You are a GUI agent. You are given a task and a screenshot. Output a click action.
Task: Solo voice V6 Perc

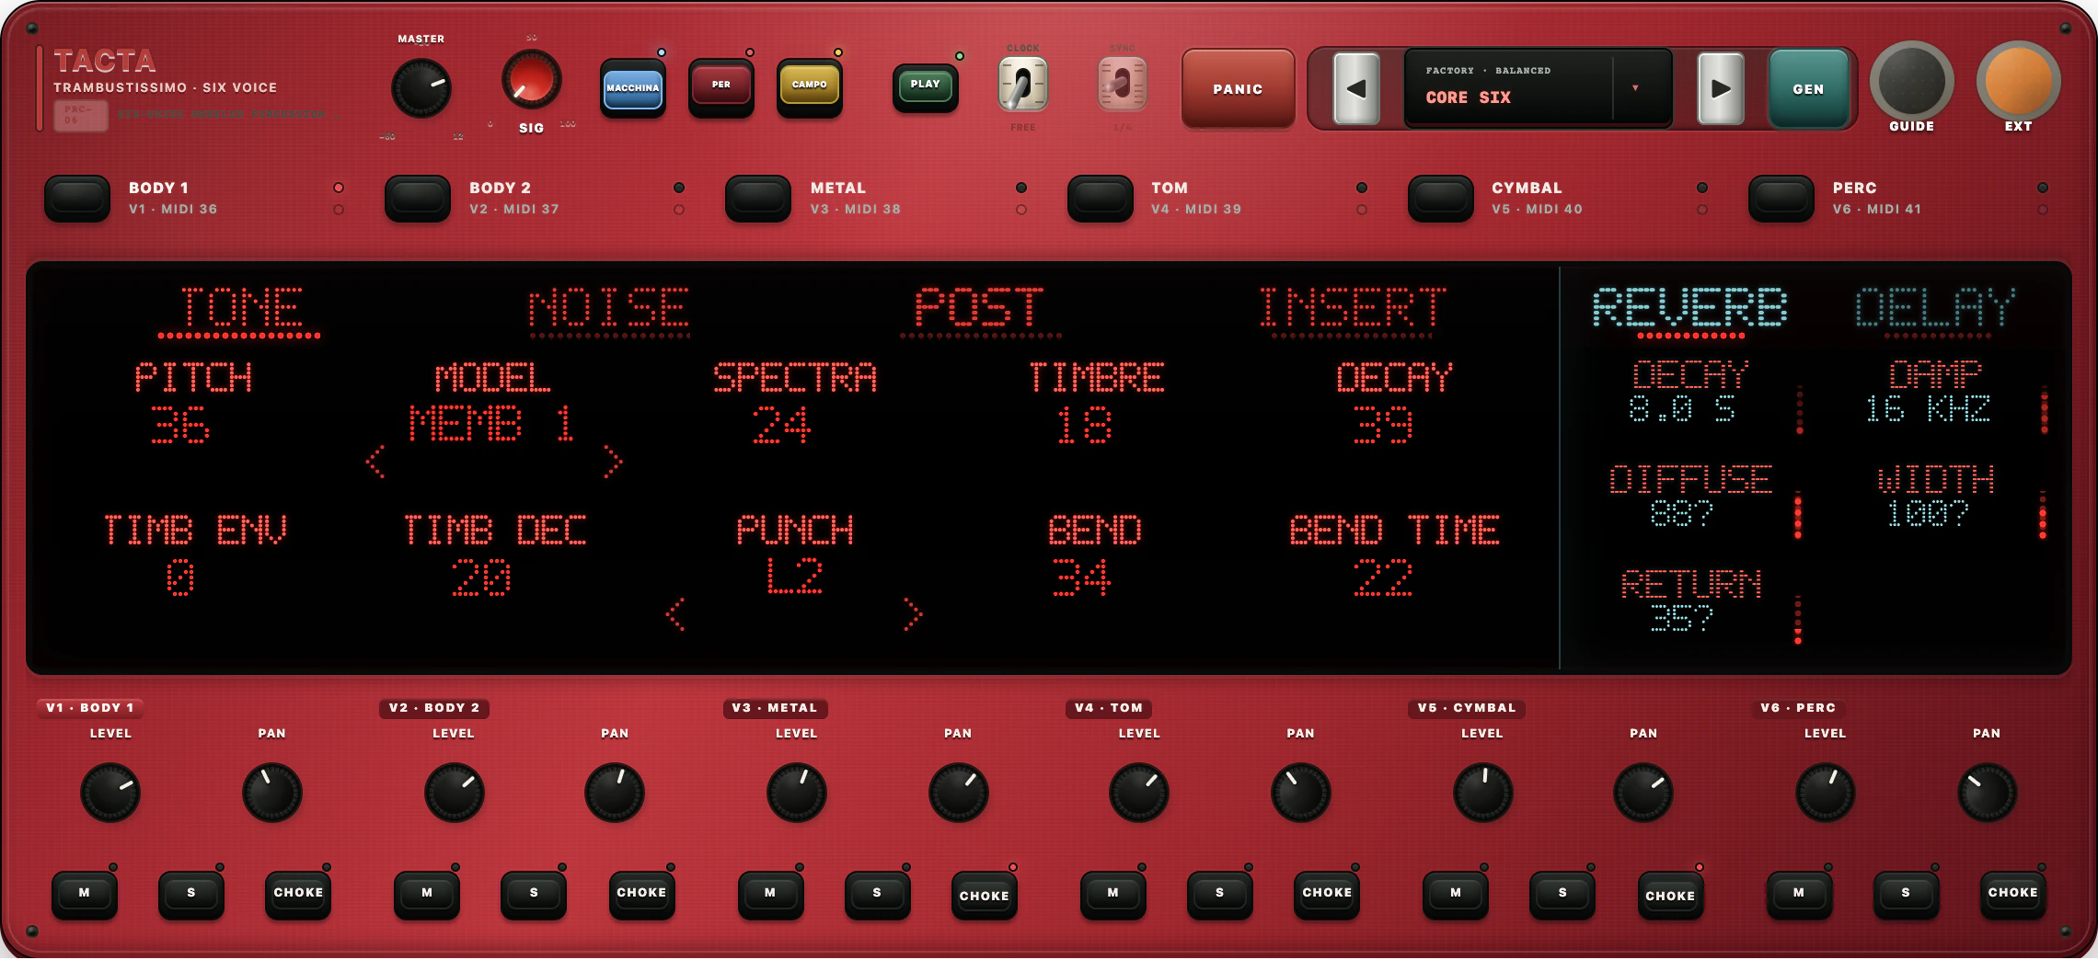1906,894
